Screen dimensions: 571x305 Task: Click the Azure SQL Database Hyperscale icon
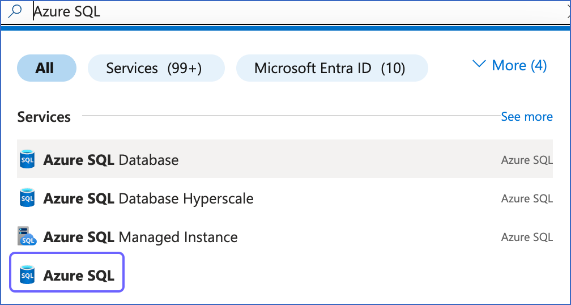(27, 198)
